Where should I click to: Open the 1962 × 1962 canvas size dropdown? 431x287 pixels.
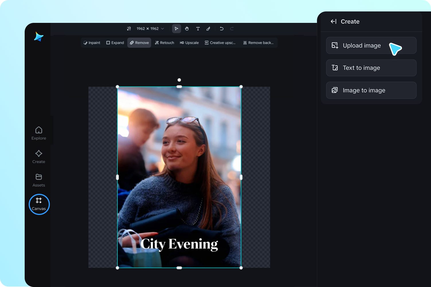(150, 29)
